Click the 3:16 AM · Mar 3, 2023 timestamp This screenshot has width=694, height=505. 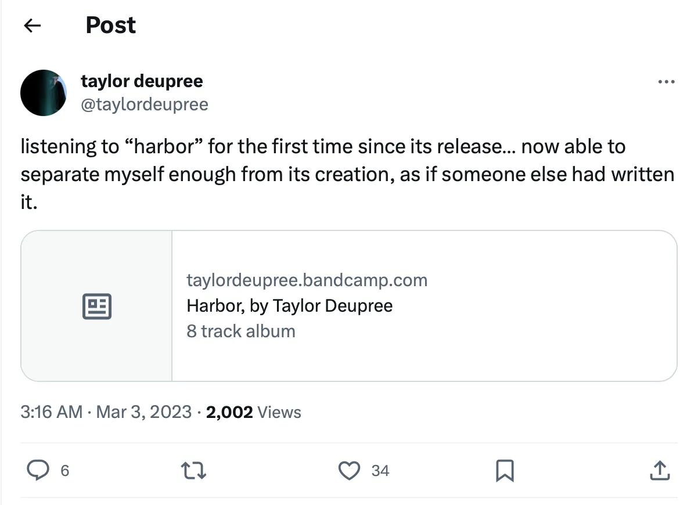pyautogui.click(x=106, y=412)
